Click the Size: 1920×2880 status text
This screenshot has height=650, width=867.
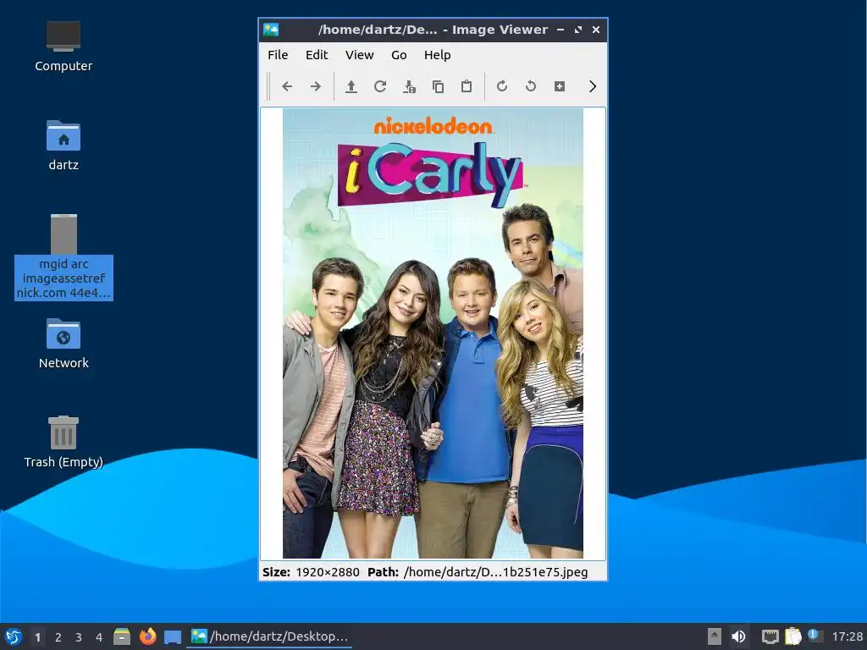point(311,572)
